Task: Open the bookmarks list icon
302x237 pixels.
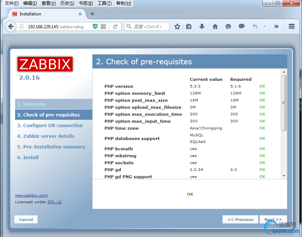Action: coord(189,26)
